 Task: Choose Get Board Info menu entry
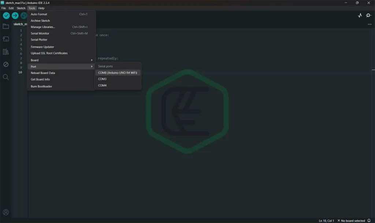pyautogui.click(x=61, y=79)
